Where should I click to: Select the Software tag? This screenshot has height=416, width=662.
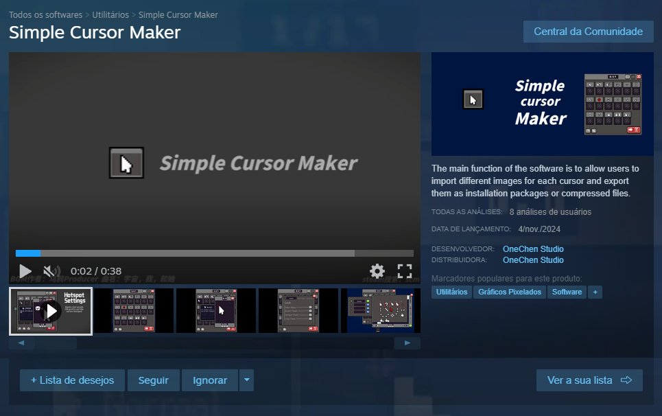coord(567,292)
